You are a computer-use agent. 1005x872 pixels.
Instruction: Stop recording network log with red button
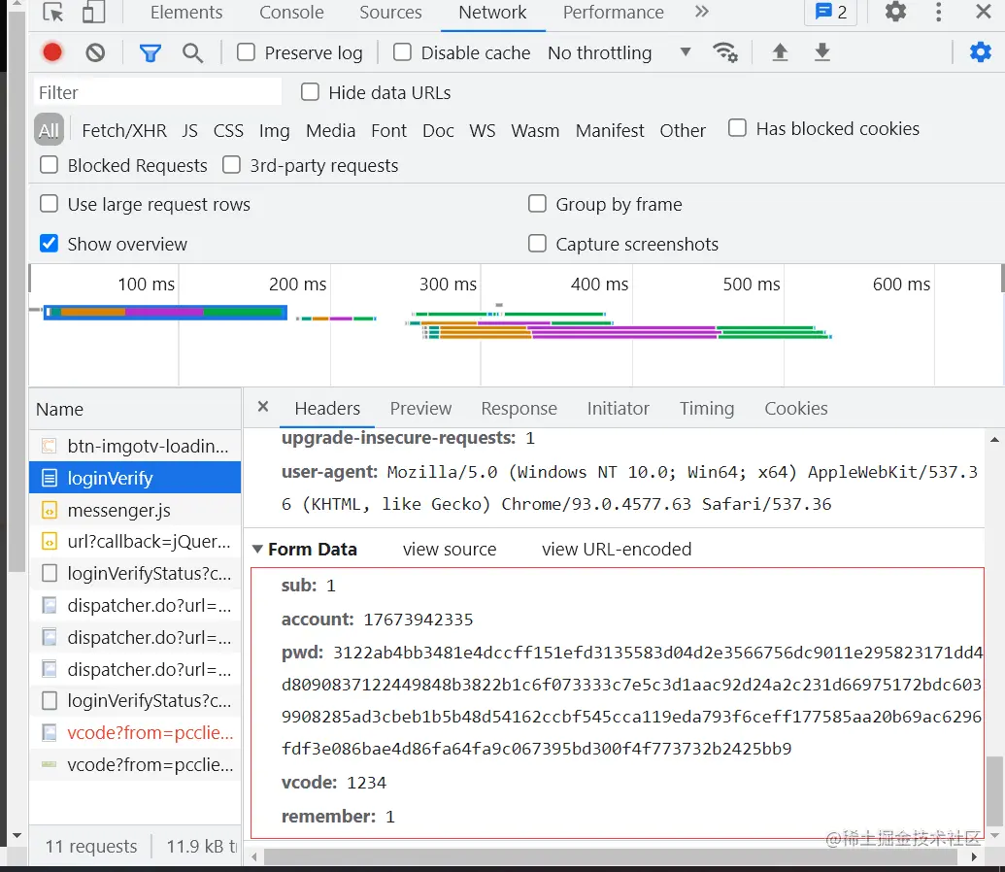click(x=52, y=52)
